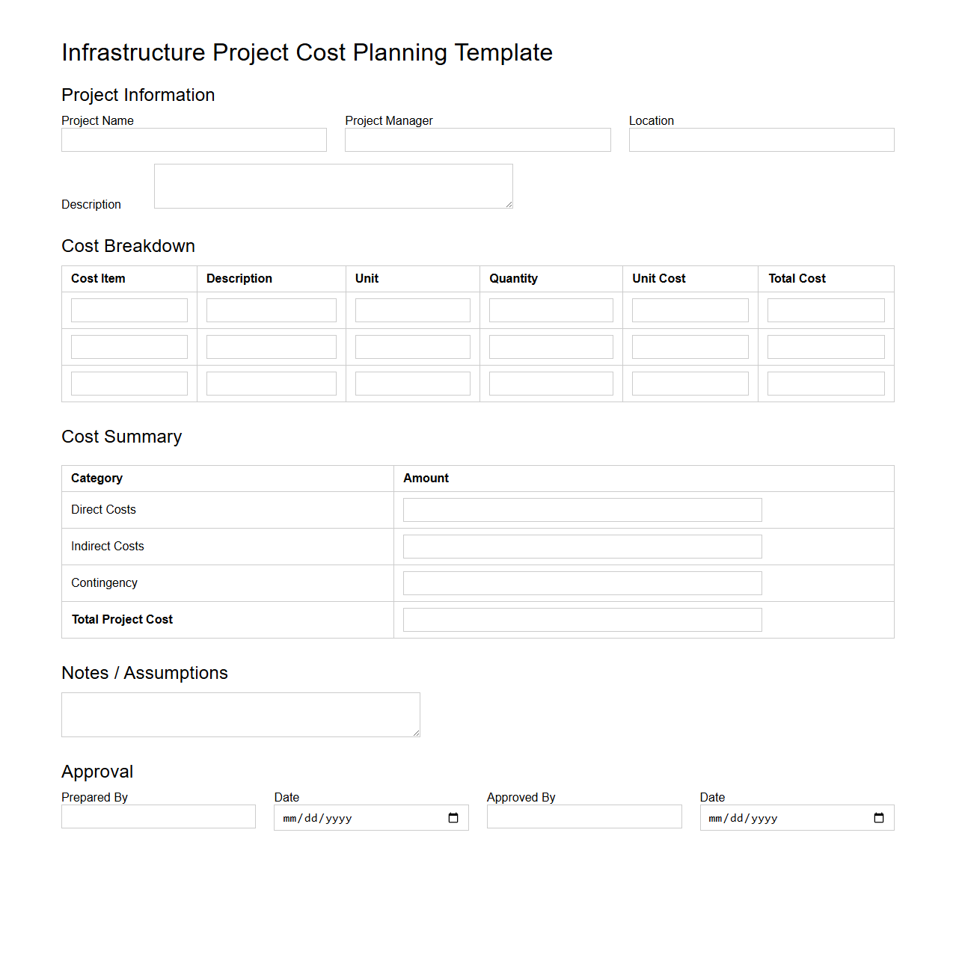Click the month segment of the Prepared By date
Viewport: 956px width, 972px height.
pyautogui.click(x=289, y=818)
